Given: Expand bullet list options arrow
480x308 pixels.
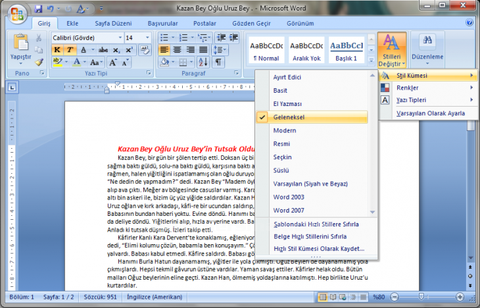Looking at the screenshot, I should pos(173,38).
